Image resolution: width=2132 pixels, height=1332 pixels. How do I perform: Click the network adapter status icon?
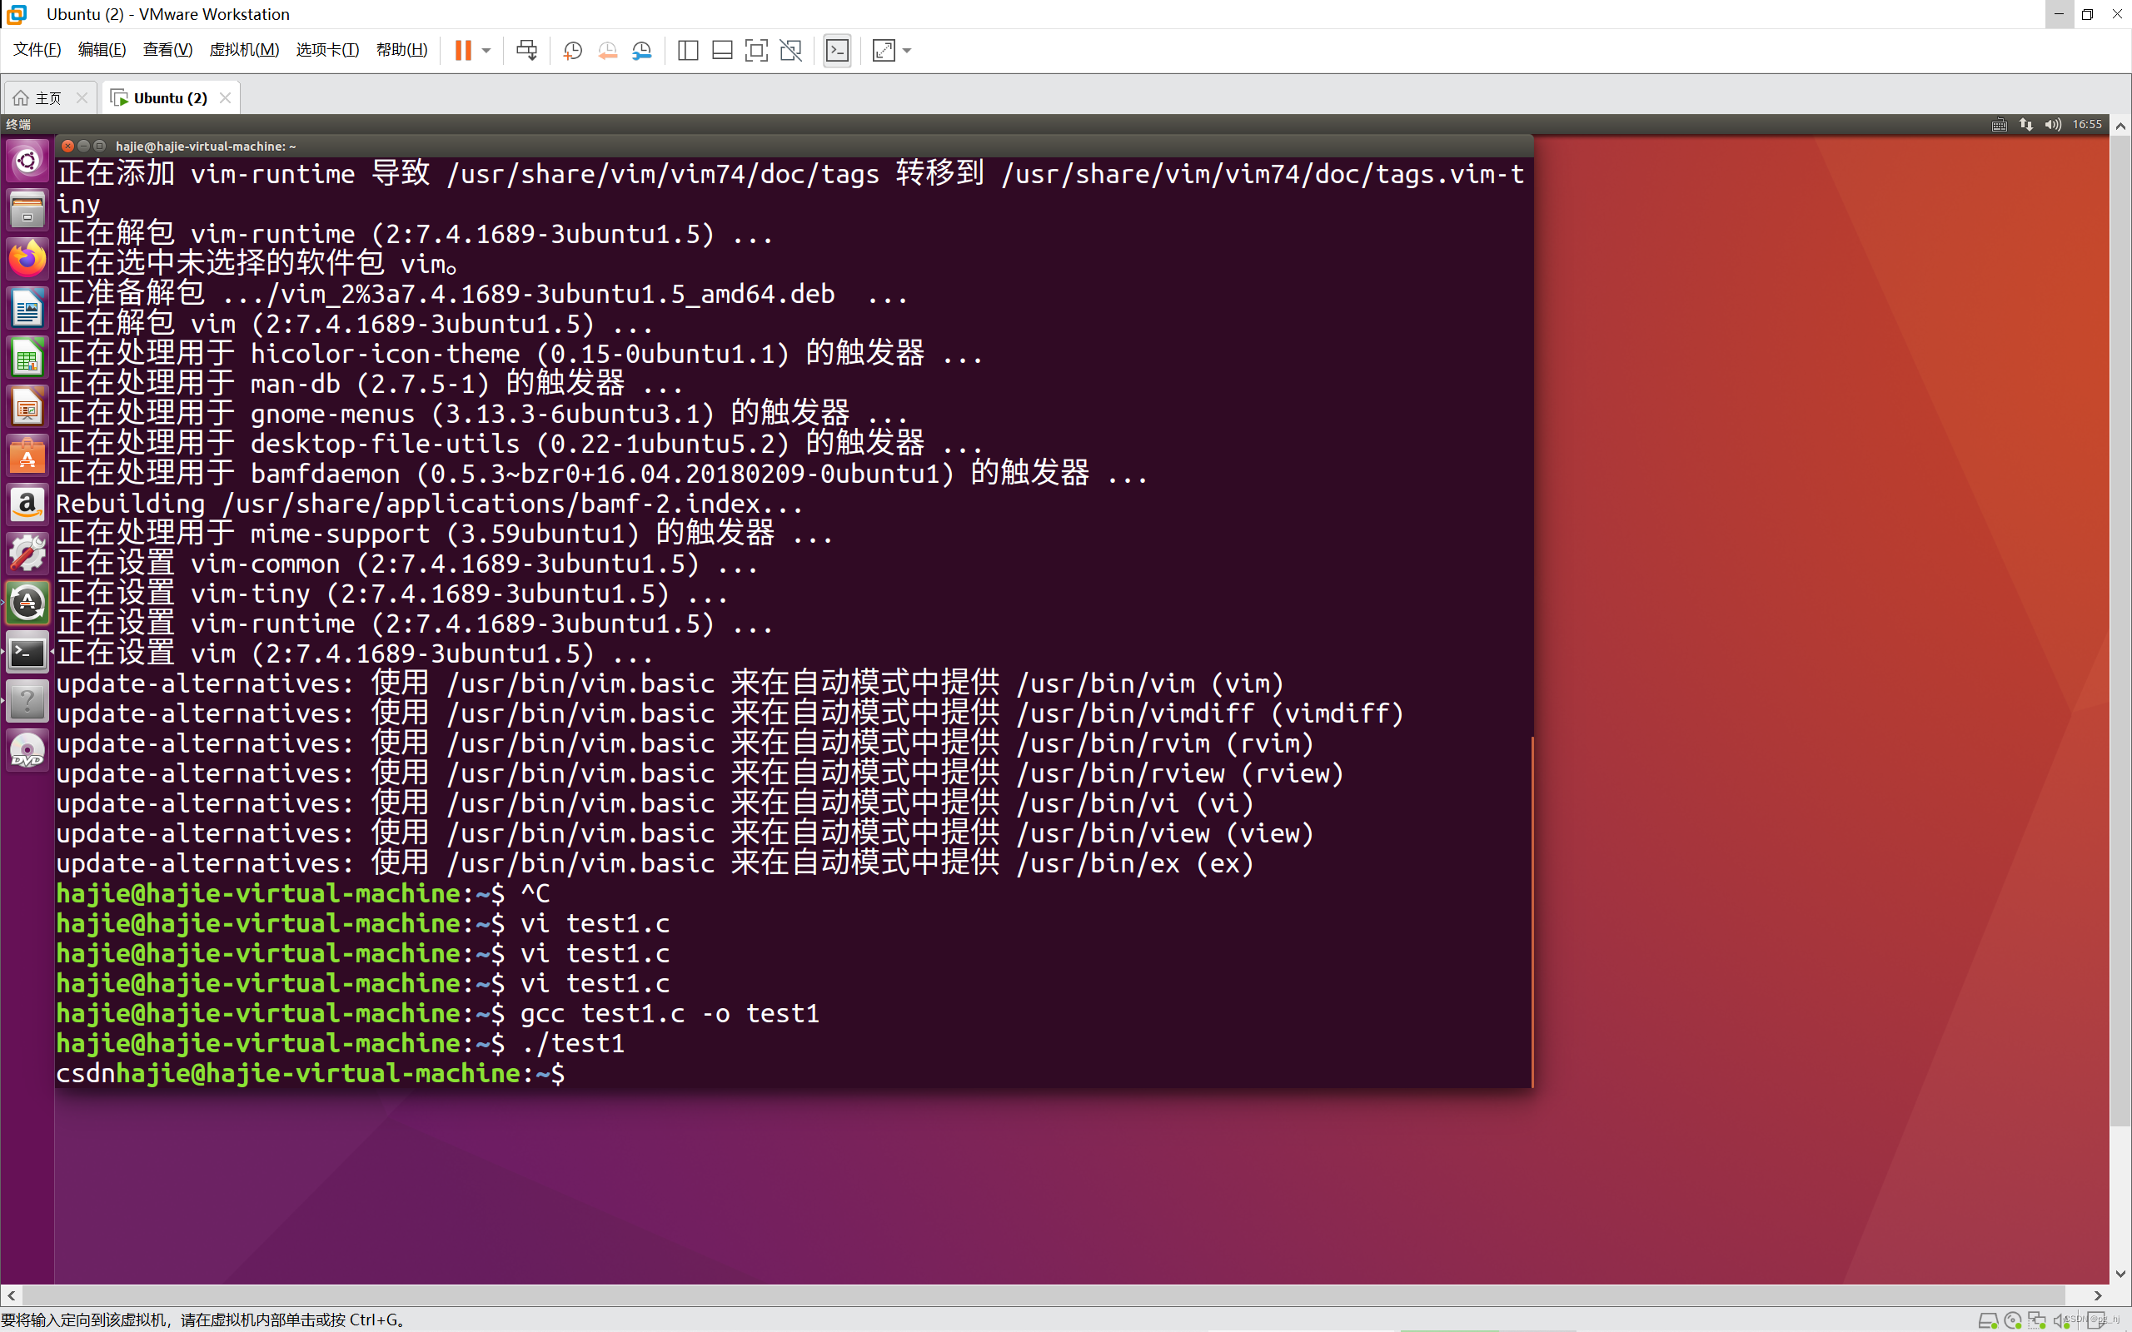click(x=2037, y=1320)
